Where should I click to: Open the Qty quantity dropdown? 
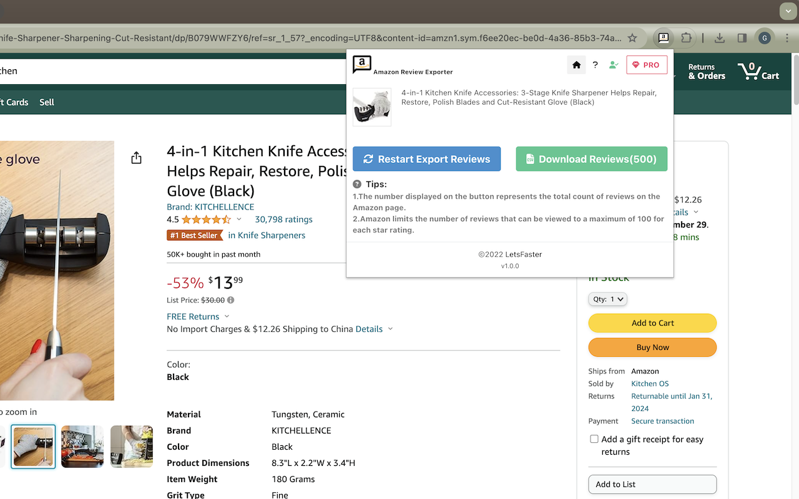coord(607,299)
